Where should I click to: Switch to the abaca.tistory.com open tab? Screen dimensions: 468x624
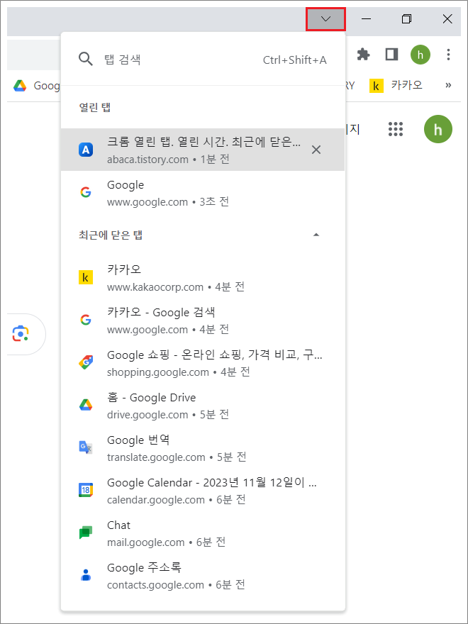[203, 150]
